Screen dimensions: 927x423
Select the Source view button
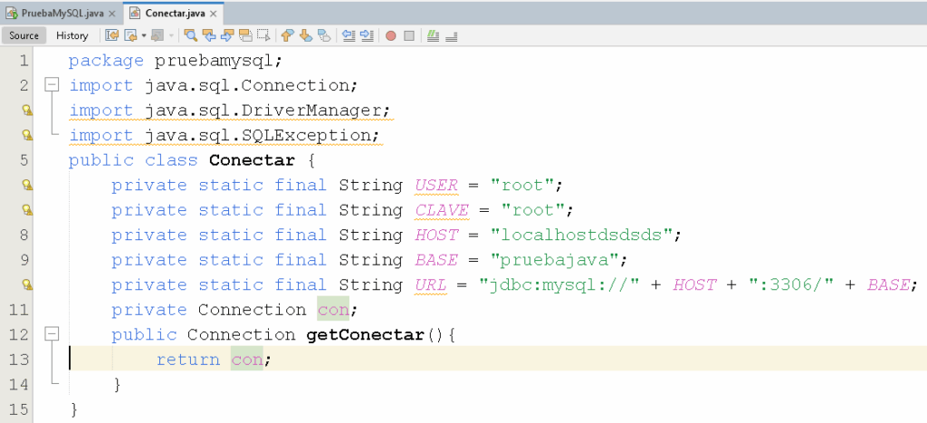pos(24,35)
